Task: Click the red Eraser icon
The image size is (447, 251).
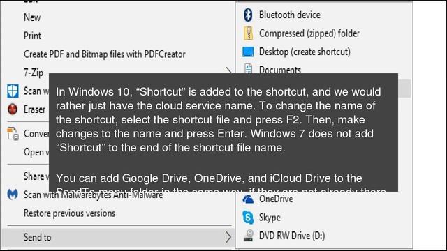Action: pyautogui.click(x=13, y=109)
